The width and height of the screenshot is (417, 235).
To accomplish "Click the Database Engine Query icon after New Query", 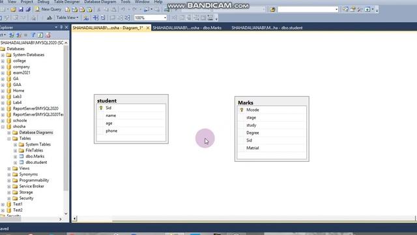I will (x=68, y=10).
